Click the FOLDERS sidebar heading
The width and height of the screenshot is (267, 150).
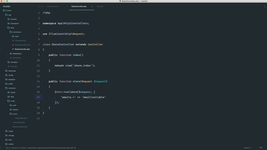pos(7,7)
